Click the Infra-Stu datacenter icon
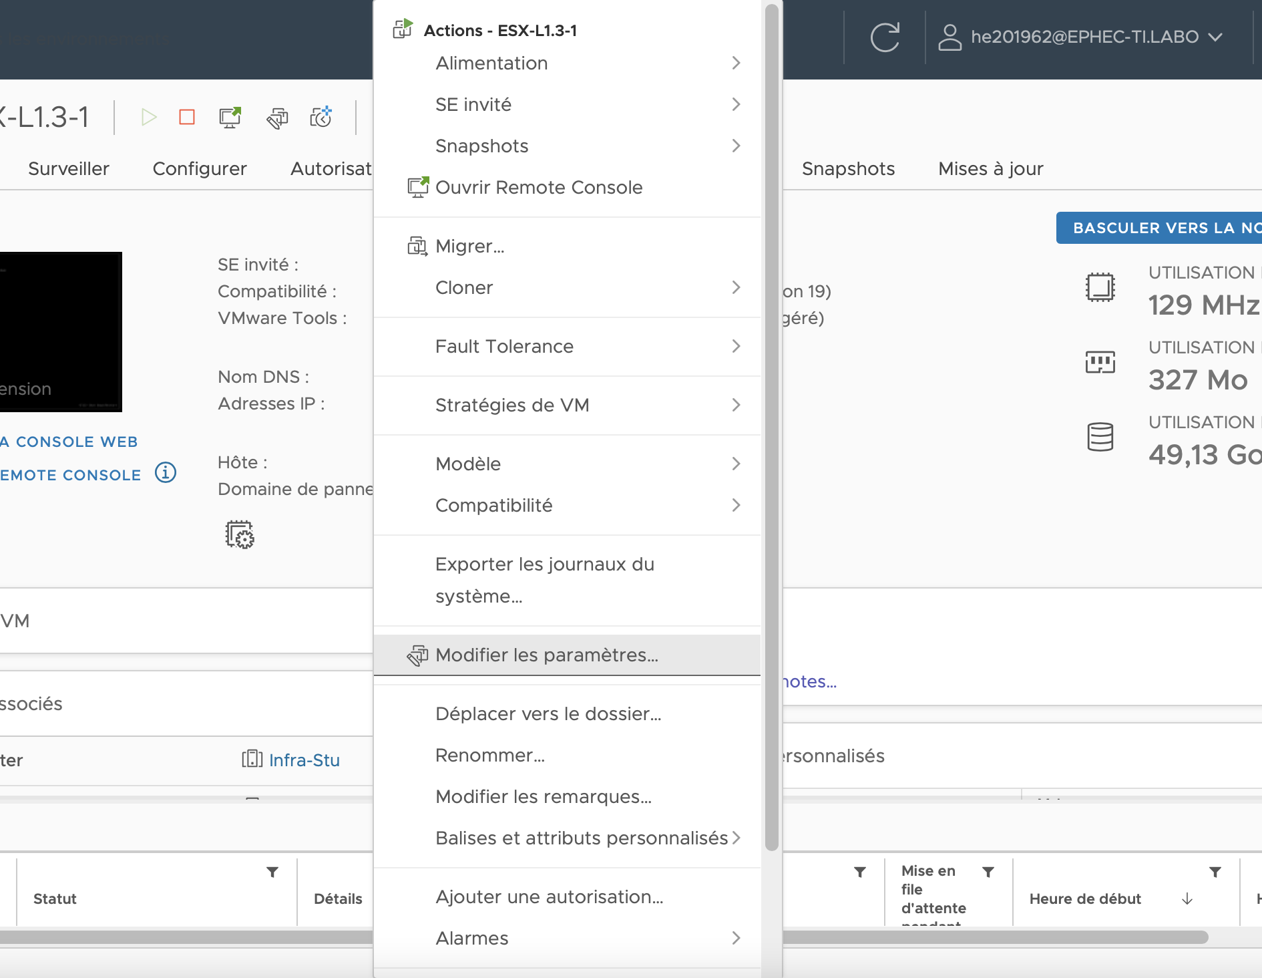Image resolution: width=1262 pixels, height=978 pixels. (252, 759)
